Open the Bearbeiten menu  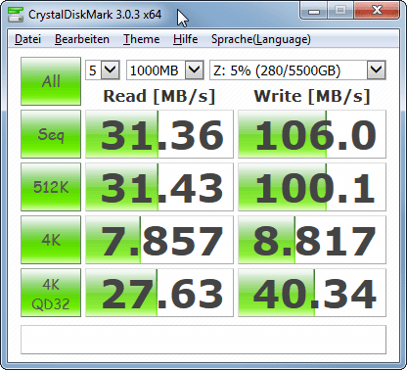(x=82, y=39)
